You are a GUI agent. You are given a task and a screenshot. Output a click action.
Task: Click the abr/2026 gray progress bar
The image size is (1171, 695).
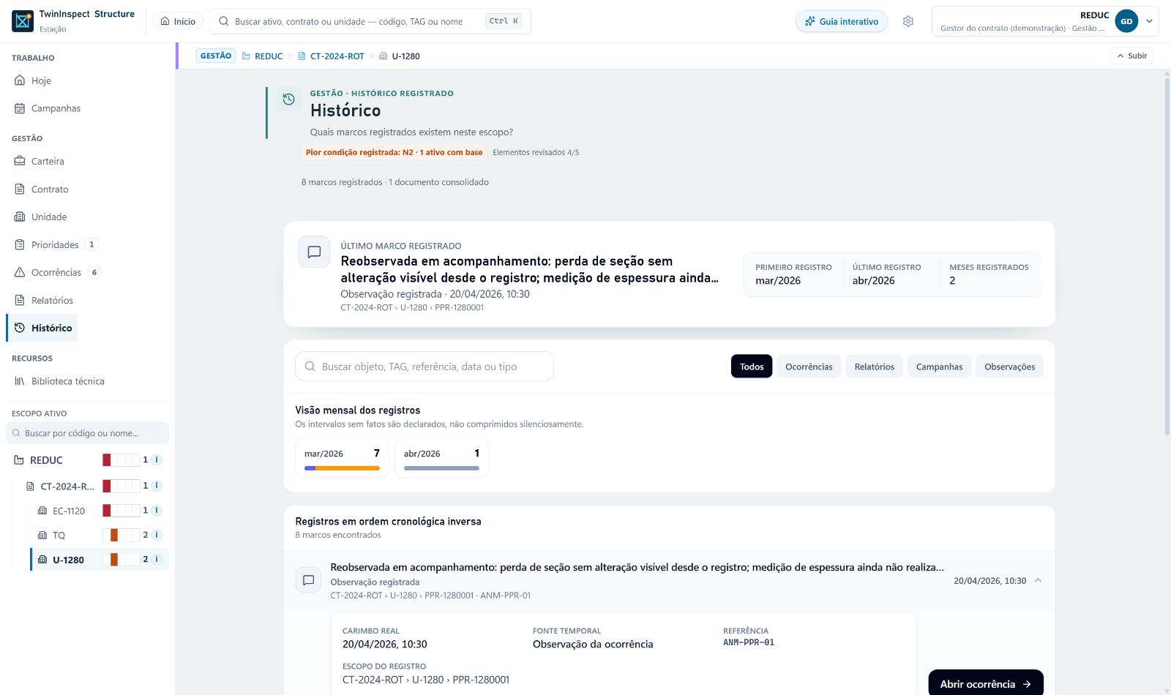click(x=441, y=468)
